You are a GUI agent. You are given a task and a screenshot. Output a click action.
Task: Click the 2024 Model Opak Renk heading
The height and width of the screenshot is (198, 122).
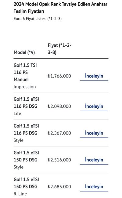tap(60, 8)
